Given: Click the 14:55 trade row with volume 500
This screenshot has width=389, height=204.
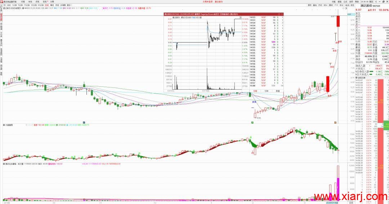Looking at the screenshot, I should [267, 42].
